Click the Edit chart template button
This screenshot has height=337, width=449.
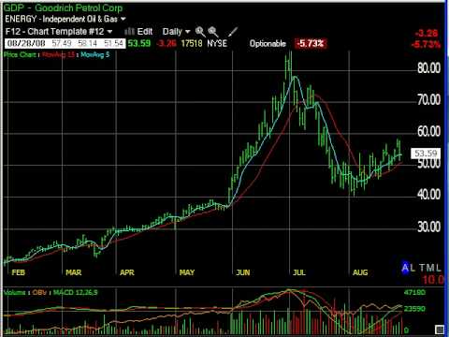coord(145,32)
